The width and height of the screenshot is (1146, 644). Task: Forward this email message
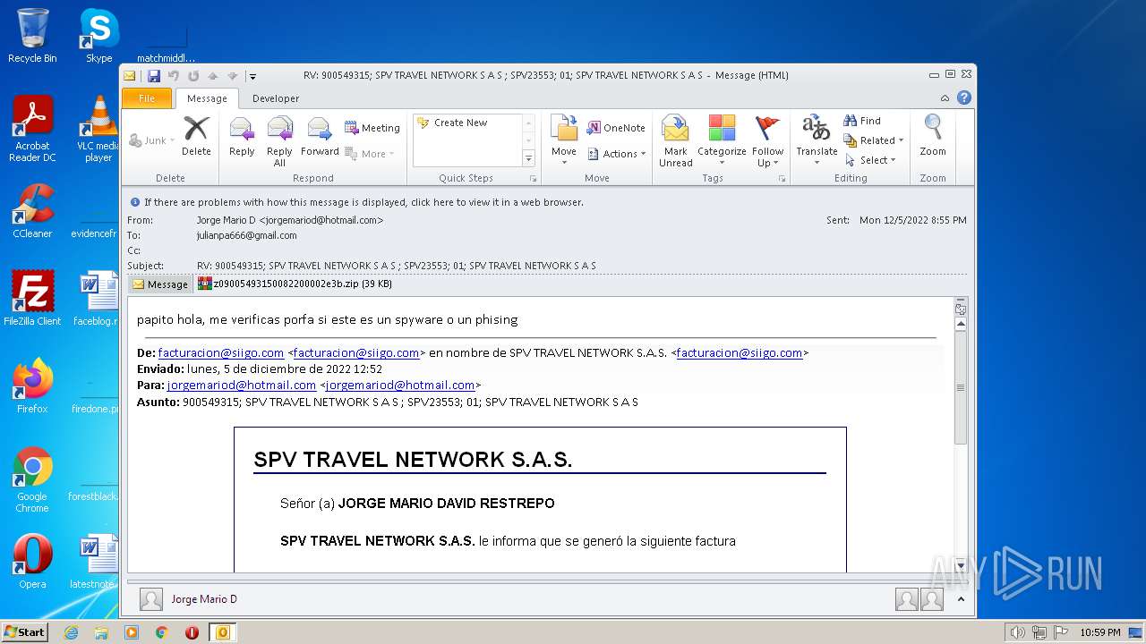320,138
